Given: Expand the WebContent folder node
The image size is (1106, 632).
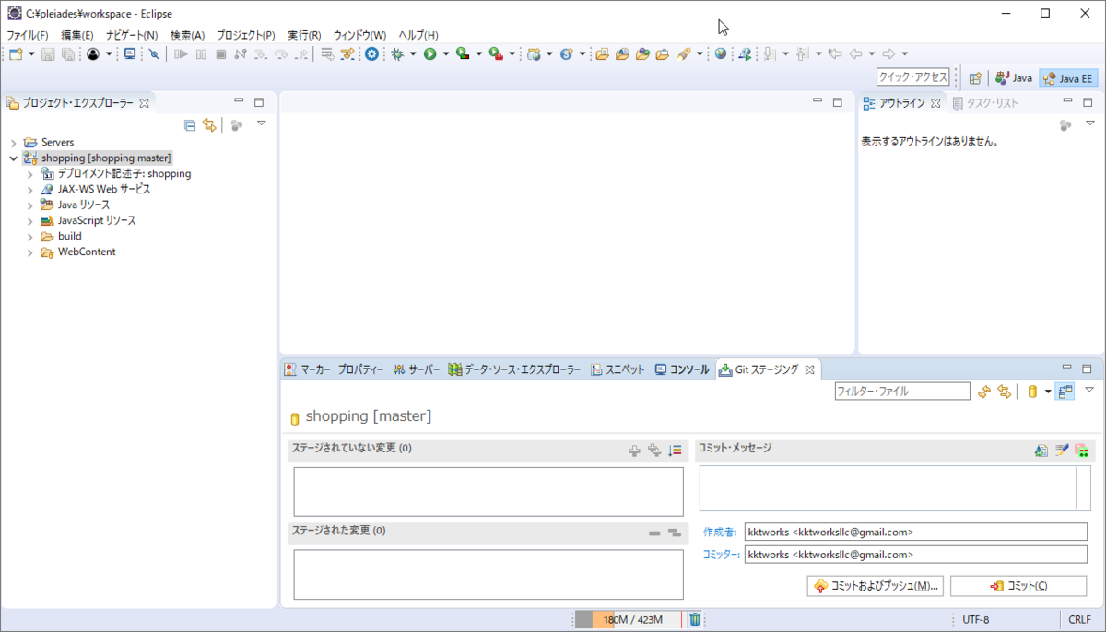Looking at the screenshot, I should (x=30, y=252).
